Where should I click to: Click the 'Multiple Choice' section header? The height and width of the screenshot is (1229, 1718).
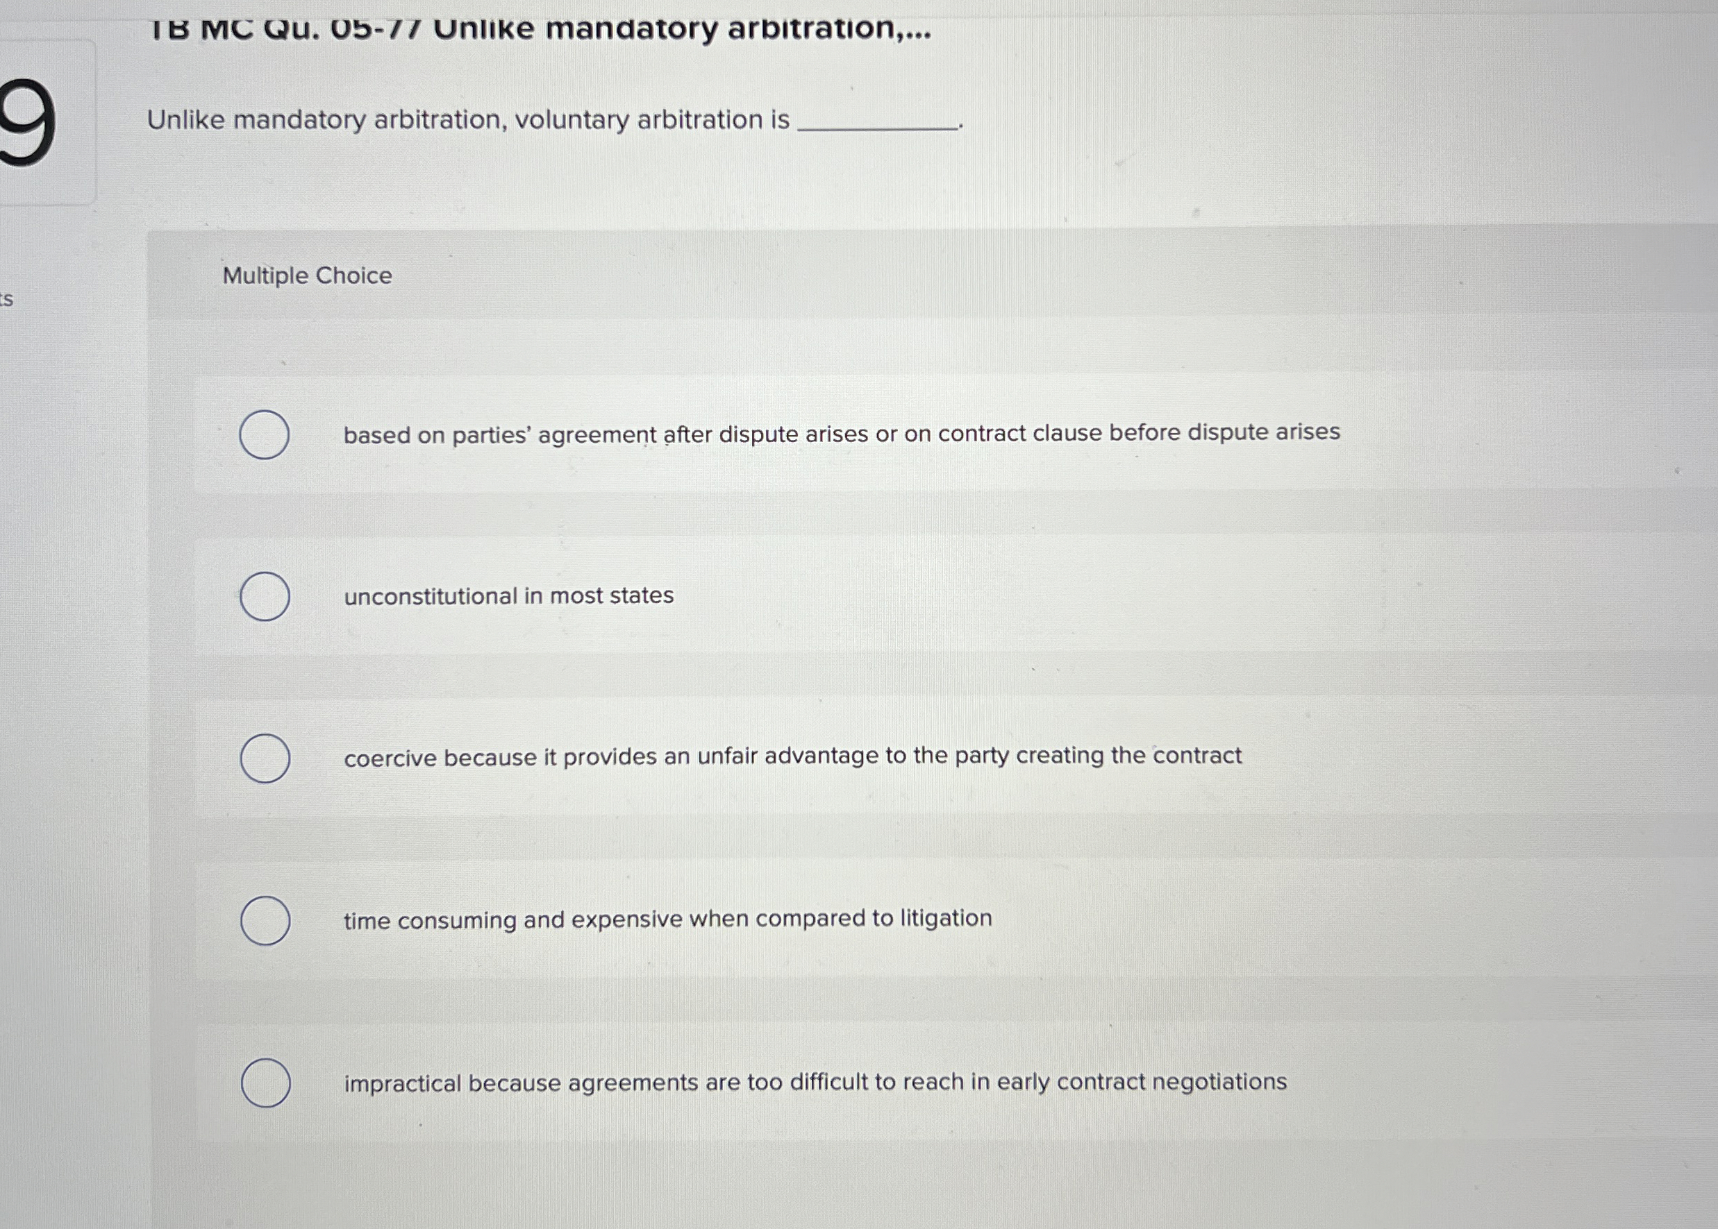(306, 276)
